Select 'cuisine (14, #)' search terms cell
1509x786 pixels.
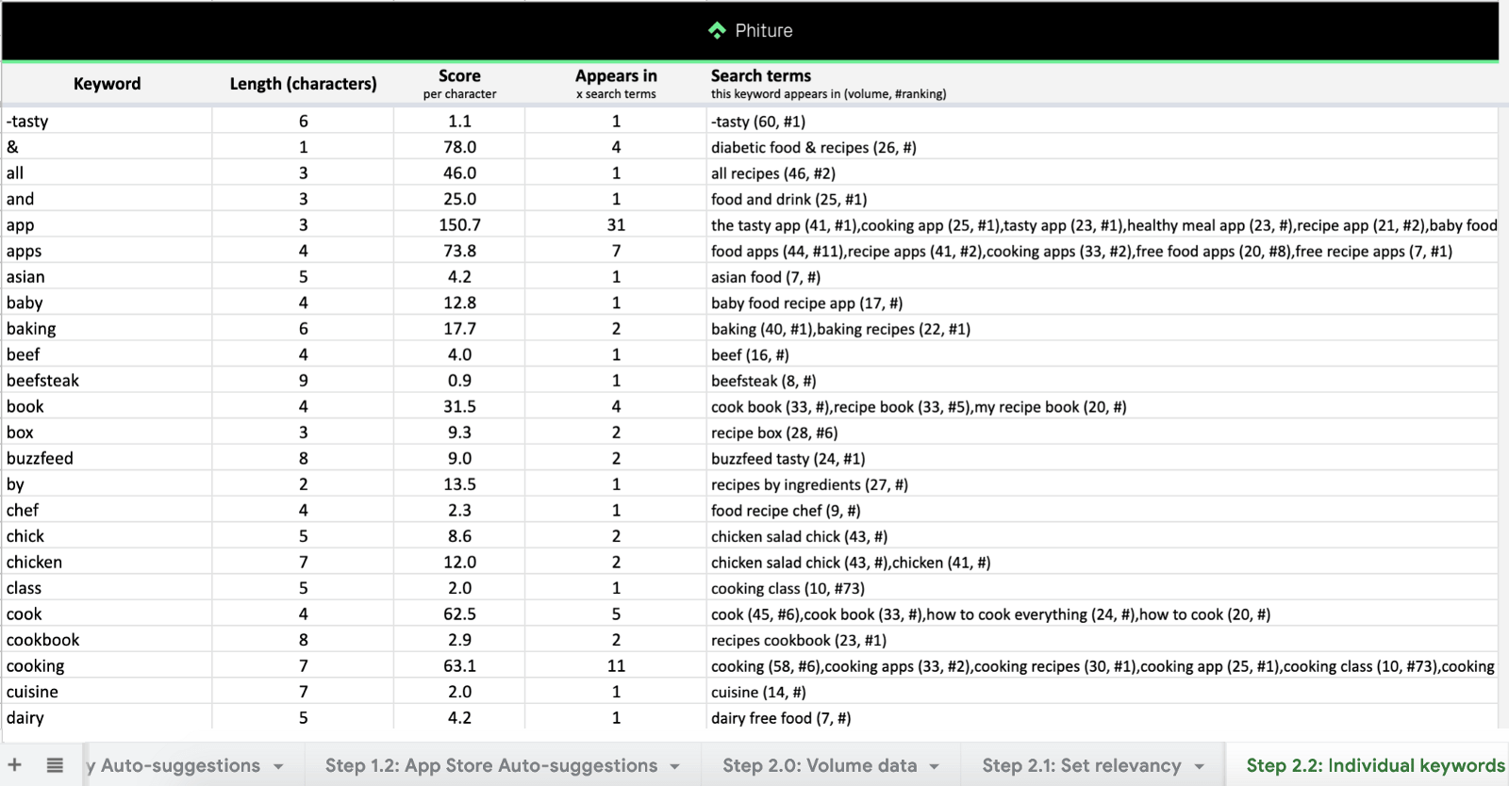pos(1102,691)
